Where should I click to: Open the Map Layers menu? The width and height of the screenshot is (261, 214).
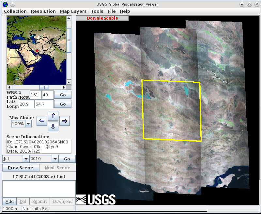(x=73, y=11)
